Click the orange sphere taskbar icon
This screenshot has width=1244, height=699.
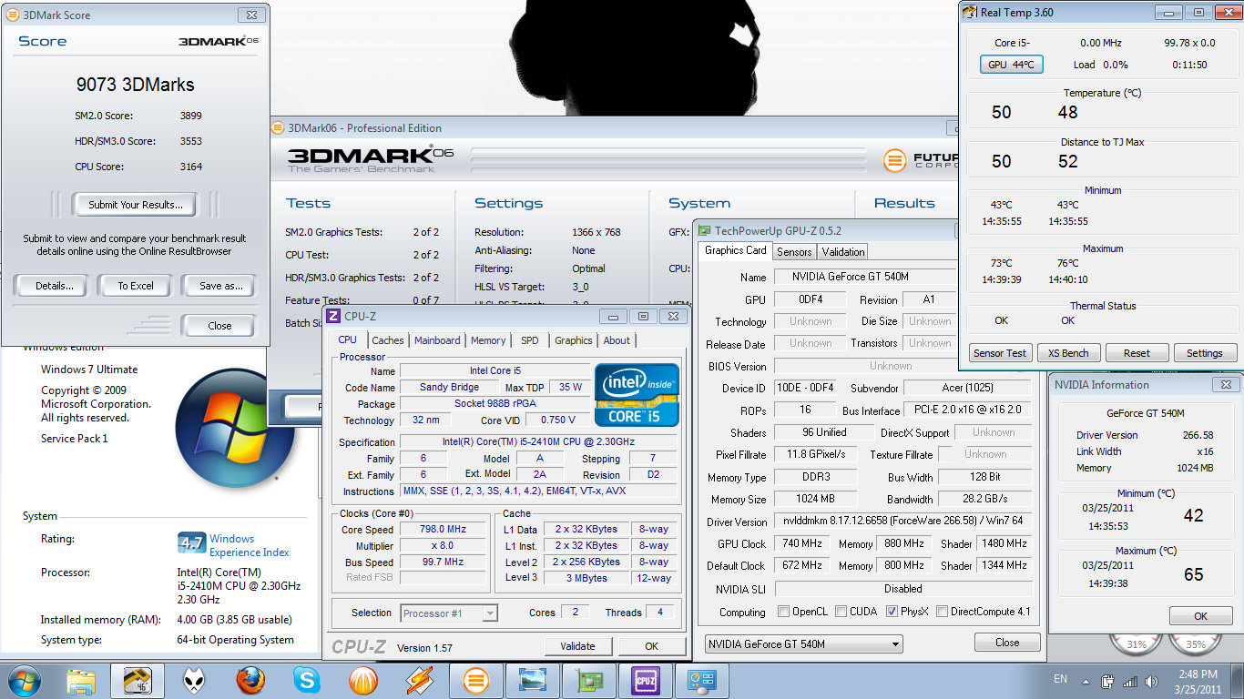point(363,680)
